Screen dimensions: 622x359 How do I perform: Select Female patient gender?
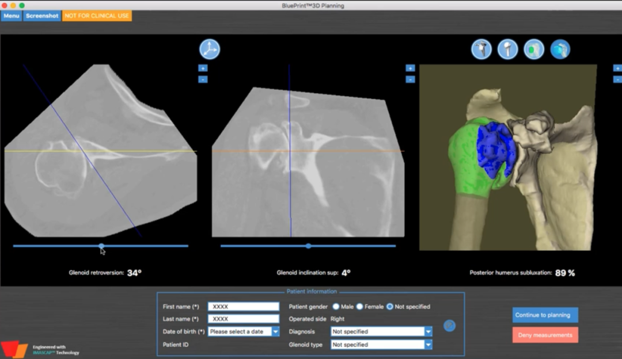(x=360, y=307)
